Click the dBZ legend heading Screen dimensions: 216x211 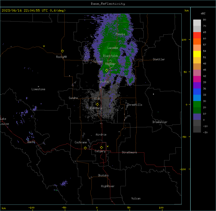(x=203, y=13)
